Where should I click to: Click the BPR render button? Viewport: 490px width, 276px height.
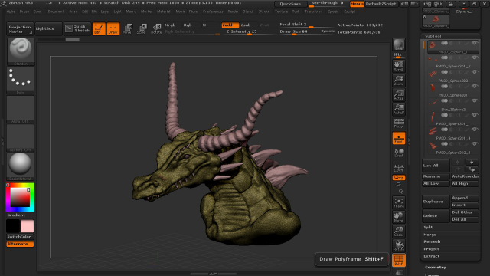[398, 45]
